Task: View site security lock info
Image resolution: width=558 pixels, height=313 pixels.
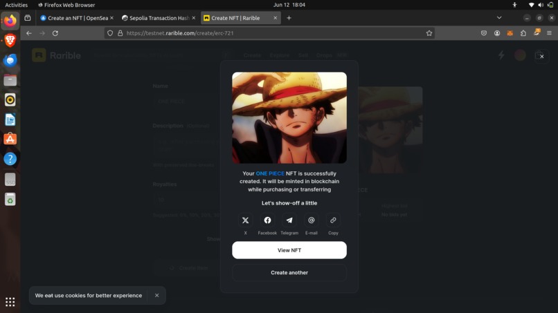Action: 120,33
